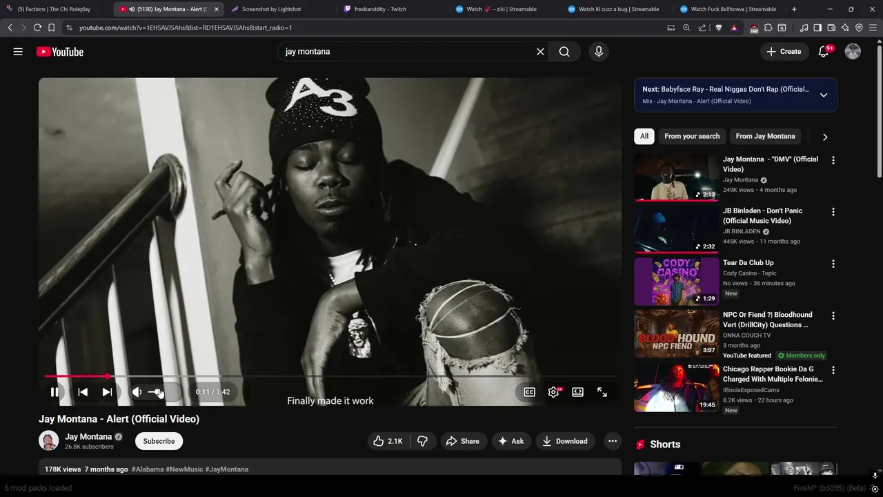
Task: Start voice search with the microphone
Action: click(598, 52)
